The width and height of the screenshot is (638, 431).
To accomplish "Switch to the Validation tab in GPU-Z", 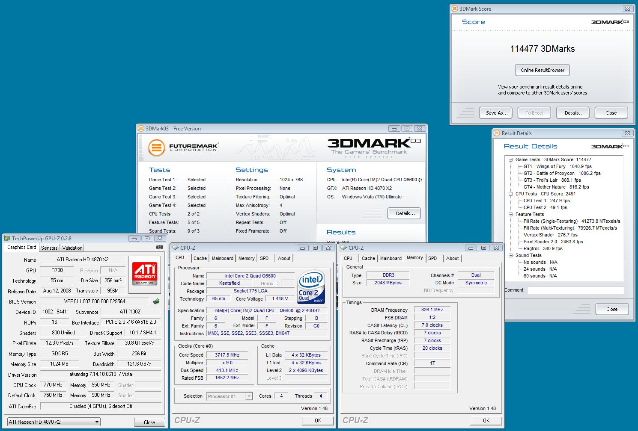I will click(72, 248).
